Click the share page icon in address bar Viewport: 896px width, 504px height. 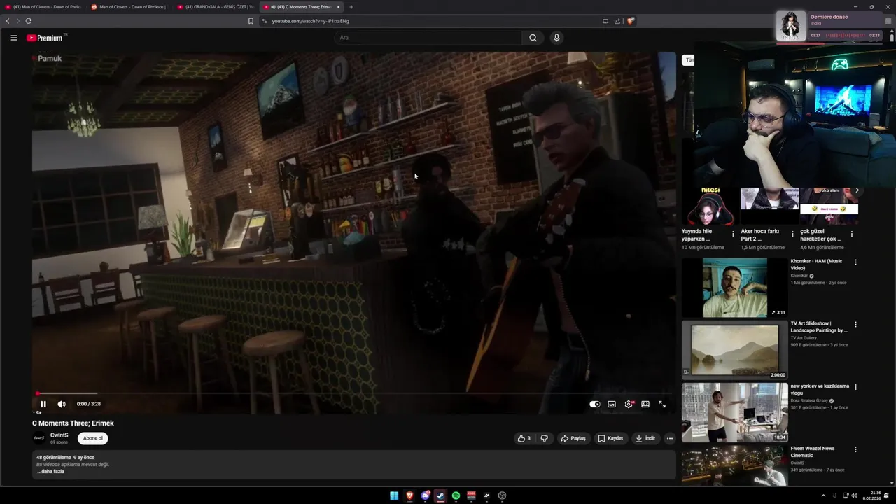pyautogui.click(x=617, y=21)
